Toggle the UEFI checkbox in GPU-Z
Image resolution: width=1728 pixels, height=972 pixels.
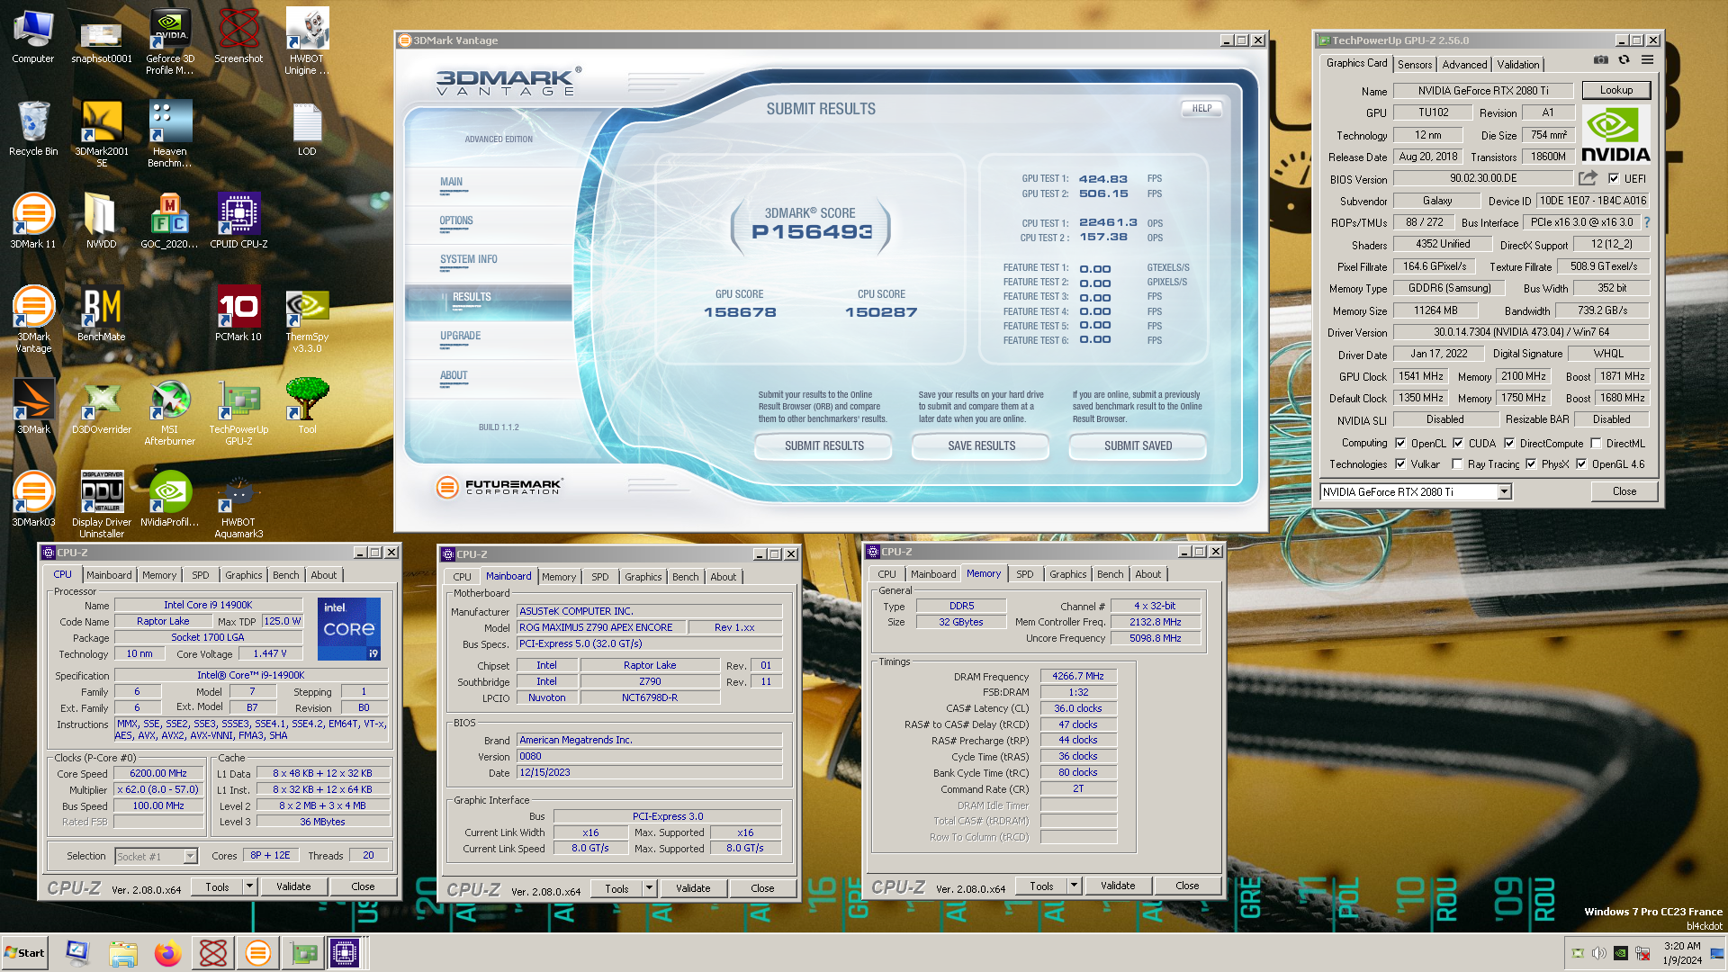click(x=1614, y=178)
